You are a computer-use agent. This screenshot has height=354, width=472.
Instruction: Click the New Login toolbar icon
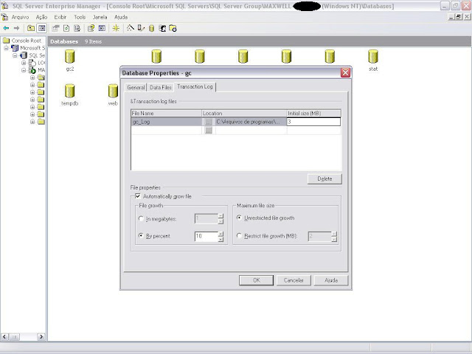pos(162,28)
